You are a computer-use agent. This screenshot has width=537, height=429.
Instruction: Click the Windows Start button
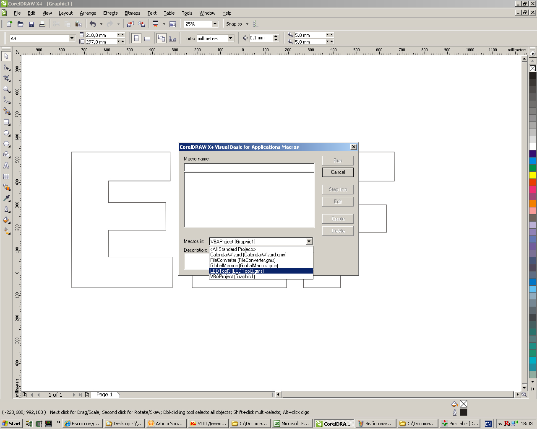tap(12, 424)
